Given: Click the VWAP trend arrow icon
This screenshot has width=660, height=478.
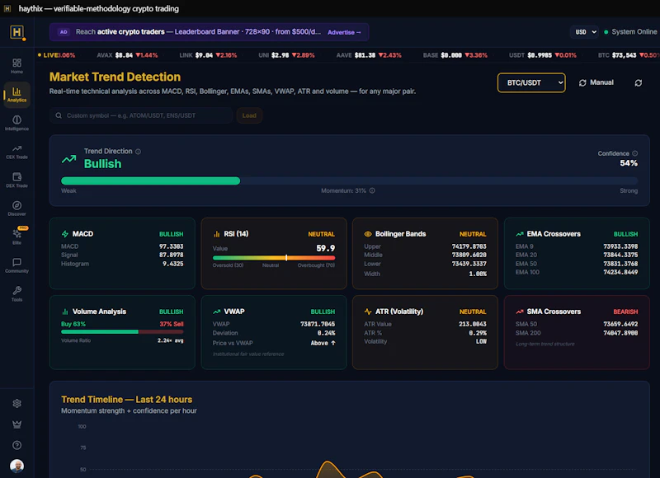Looking at the screenshot, I should pos(217,312).
